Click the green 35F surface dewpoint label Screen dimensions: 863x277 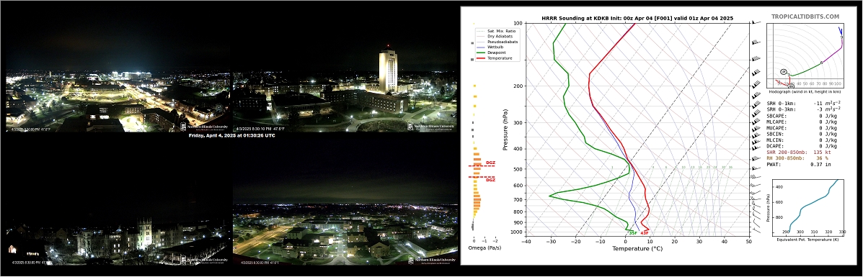click(x=632, y=233)
